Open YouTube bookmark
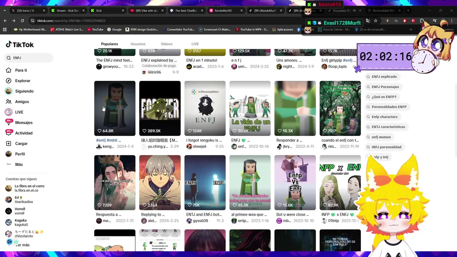 point(95,30)
